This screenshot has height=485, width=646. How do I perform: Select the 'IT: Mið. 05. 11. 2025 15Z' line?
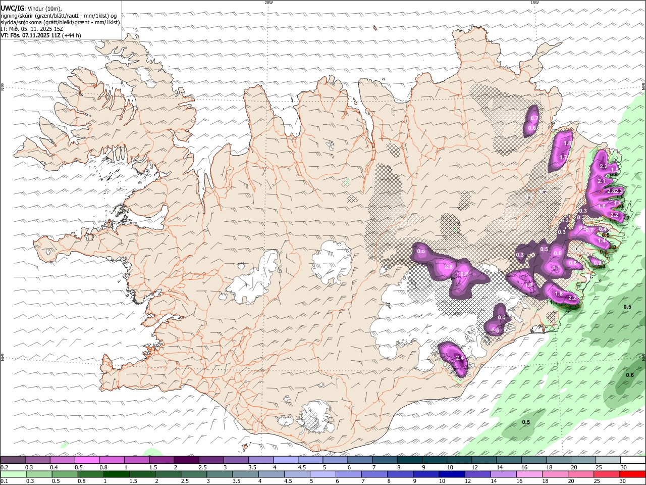click(32, 29)
